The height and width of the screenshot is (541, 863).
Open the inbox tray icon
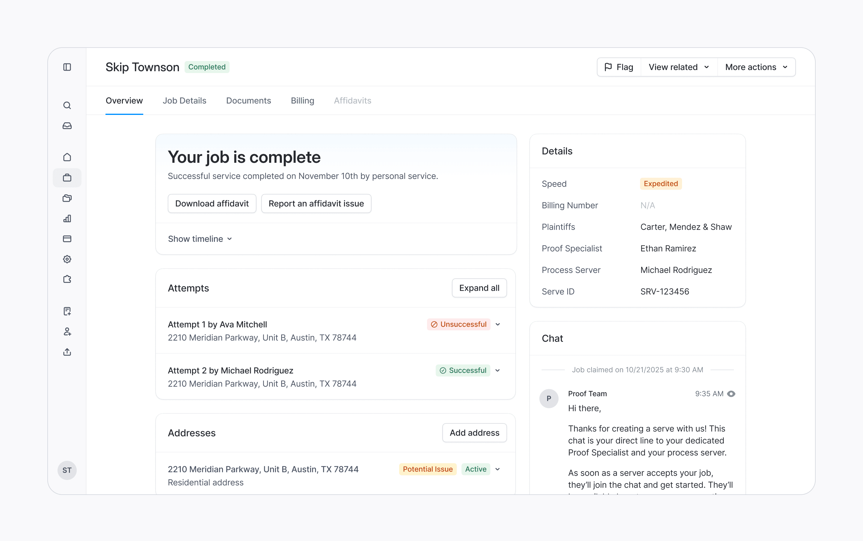67,126
